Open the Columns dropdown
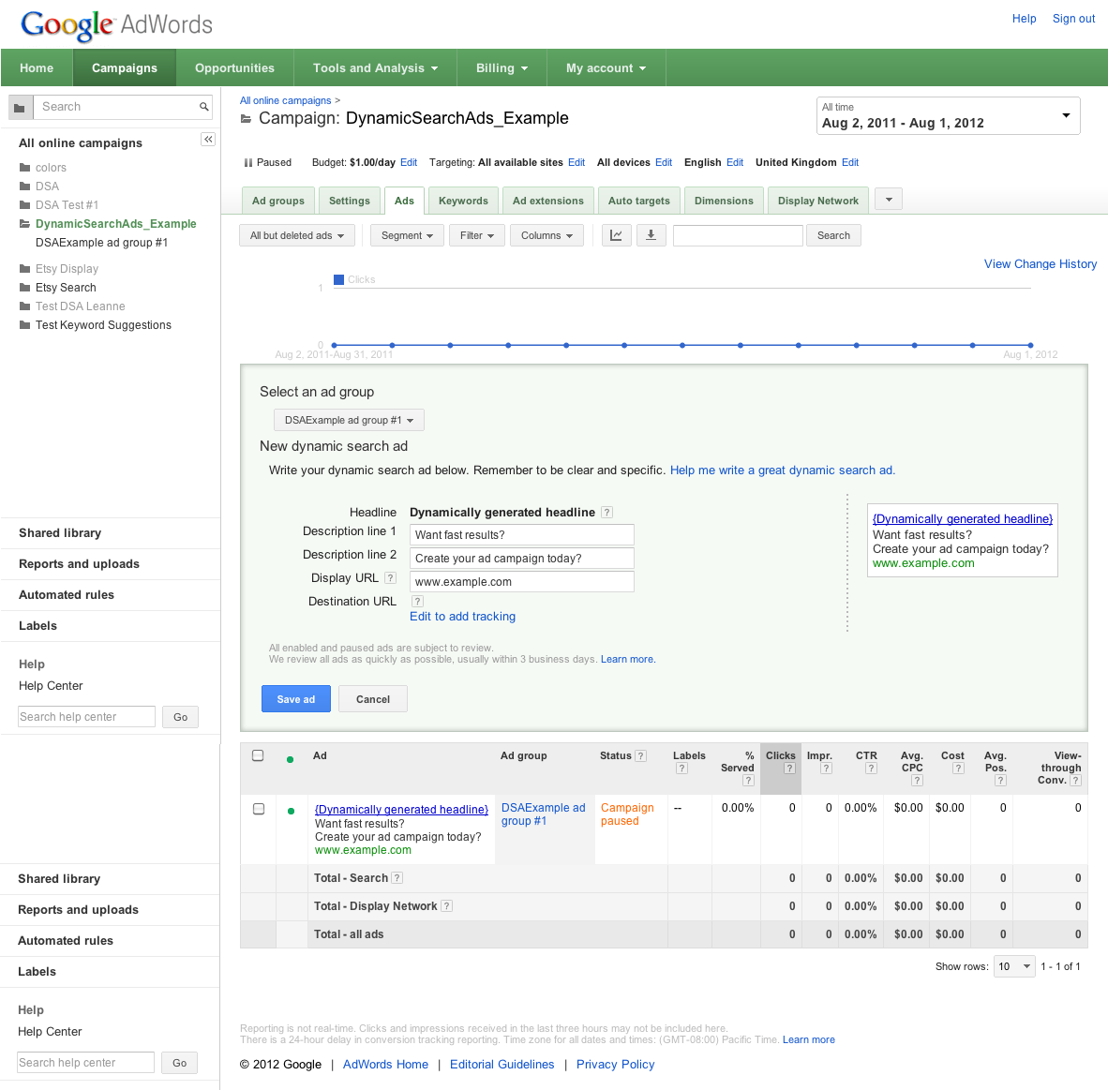Image resolution: width=1108 pixels, height=1090 pixels. click(547, 235)
